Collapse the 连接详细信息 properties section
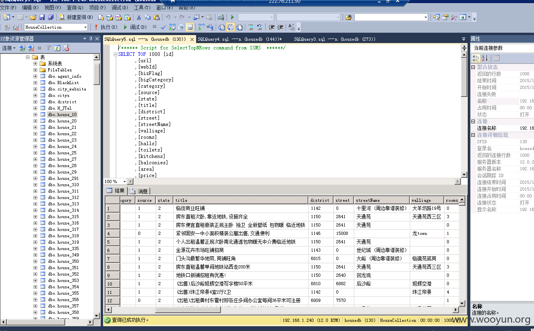The width and height of the screenshot is (534, 331). (473, 135)
